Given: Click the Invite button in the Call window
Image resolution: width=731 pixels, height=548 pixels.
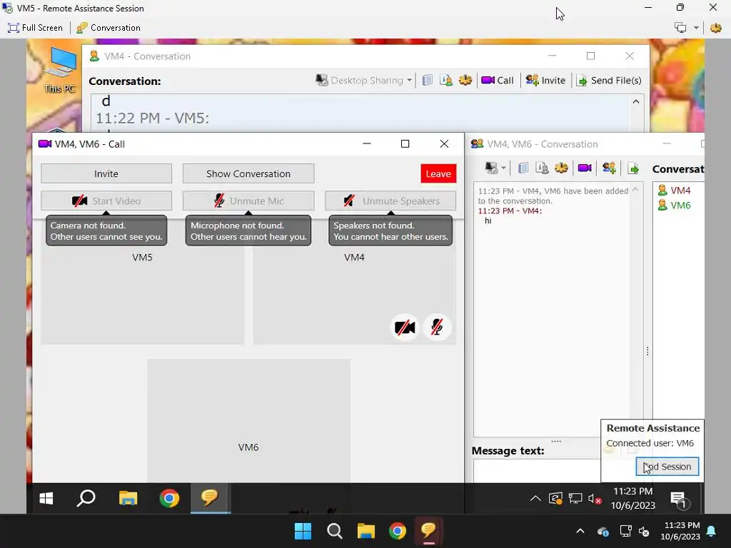Looking at the screenshot, I should pos(106,174).
